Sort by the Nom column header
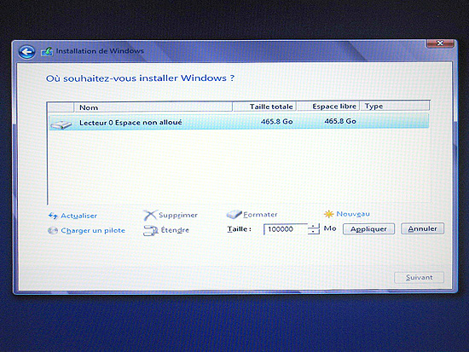Screen dimensions: 469x352 coord(153,107)
